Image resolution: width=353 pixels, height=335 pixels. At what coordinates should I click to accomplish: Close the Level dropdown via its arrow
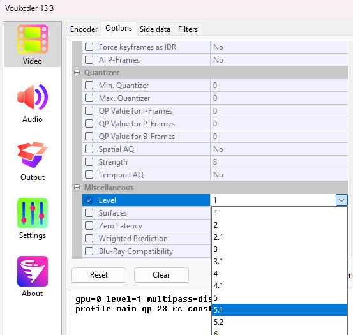(x=342, y=200)
